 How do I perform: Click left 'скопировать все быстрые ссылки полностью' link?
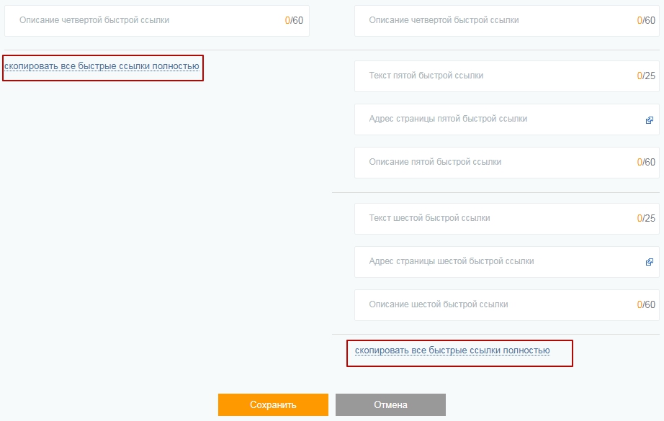point(102,67)
